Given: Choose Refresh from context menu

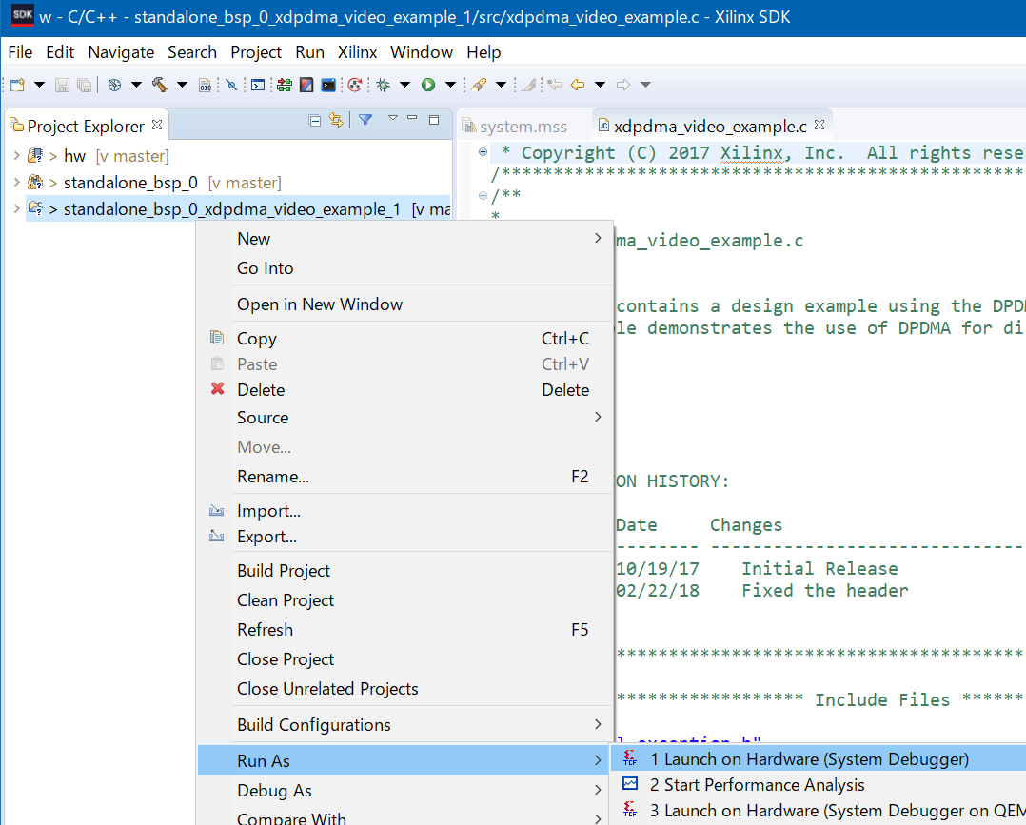Looking at the screenshot, I should (x=405, y=629).
